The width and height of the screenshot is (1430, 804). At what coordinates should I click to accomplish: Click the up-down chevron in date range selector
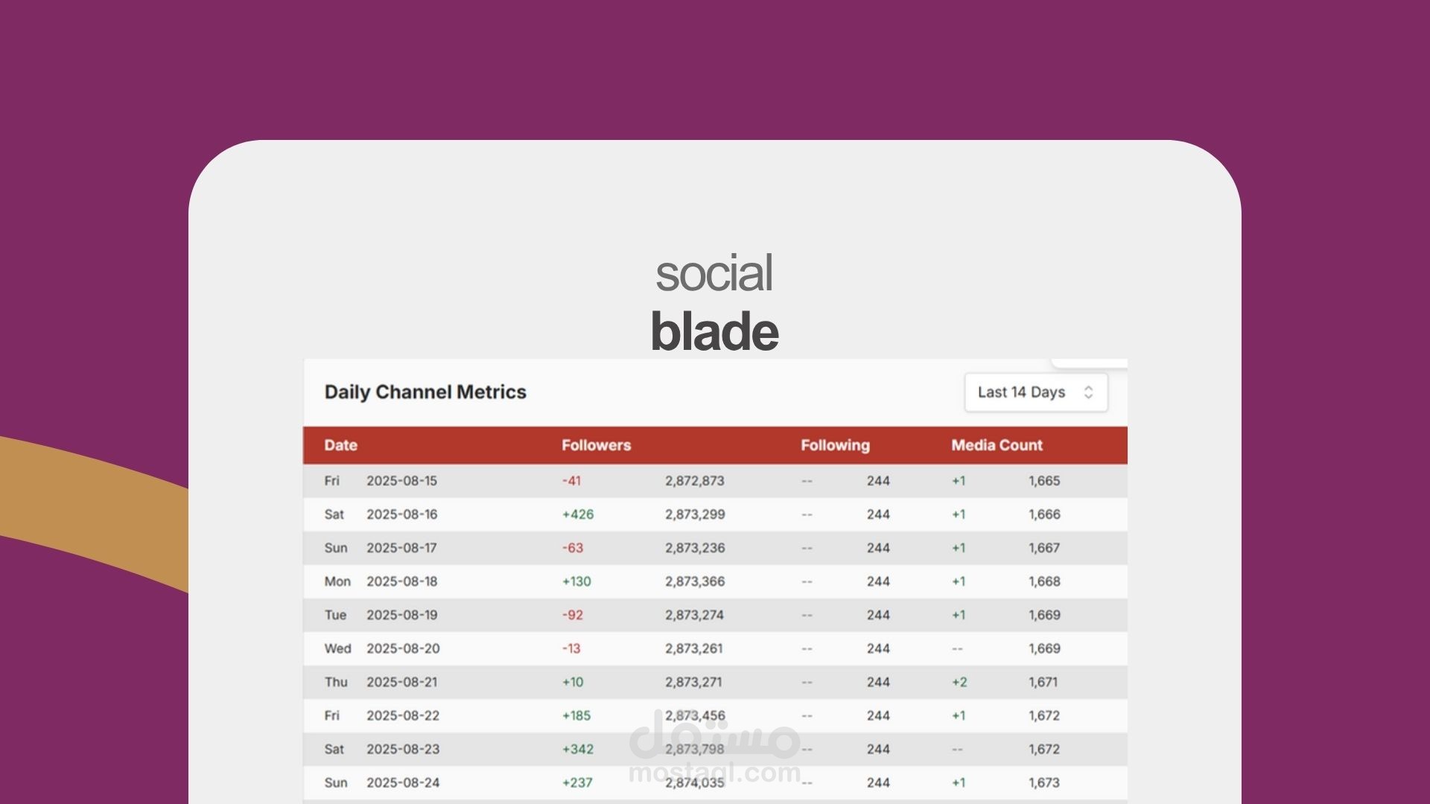pyautogui.click(x=1088, y=392)
